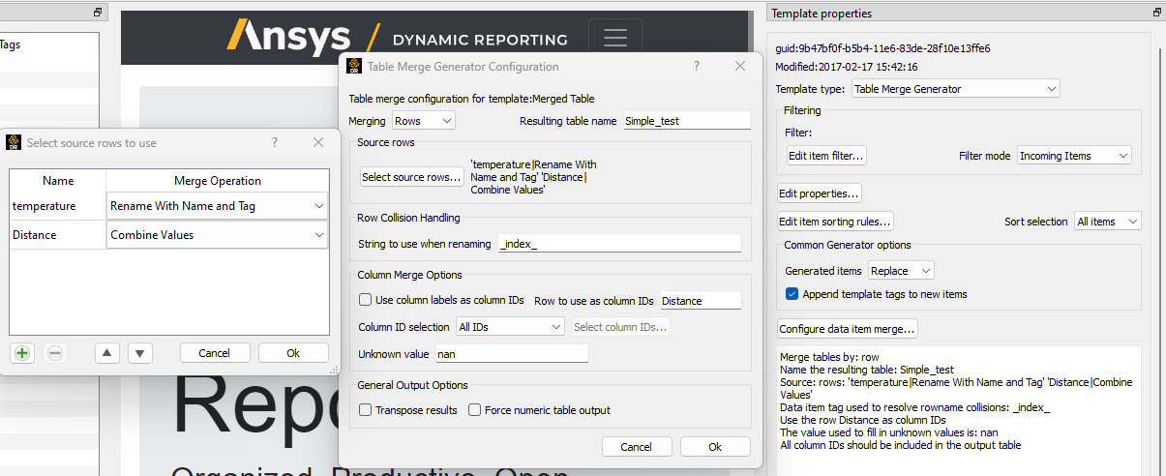The height and width of the screenshot is (476, 1166).
Task: Expand the Template type dropdown
Action: click(x=956, y=89)
